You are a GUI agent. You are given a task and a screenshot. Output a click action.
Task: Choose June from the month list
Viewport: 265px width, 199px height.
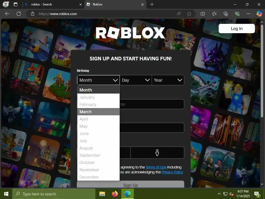point(98,133)
